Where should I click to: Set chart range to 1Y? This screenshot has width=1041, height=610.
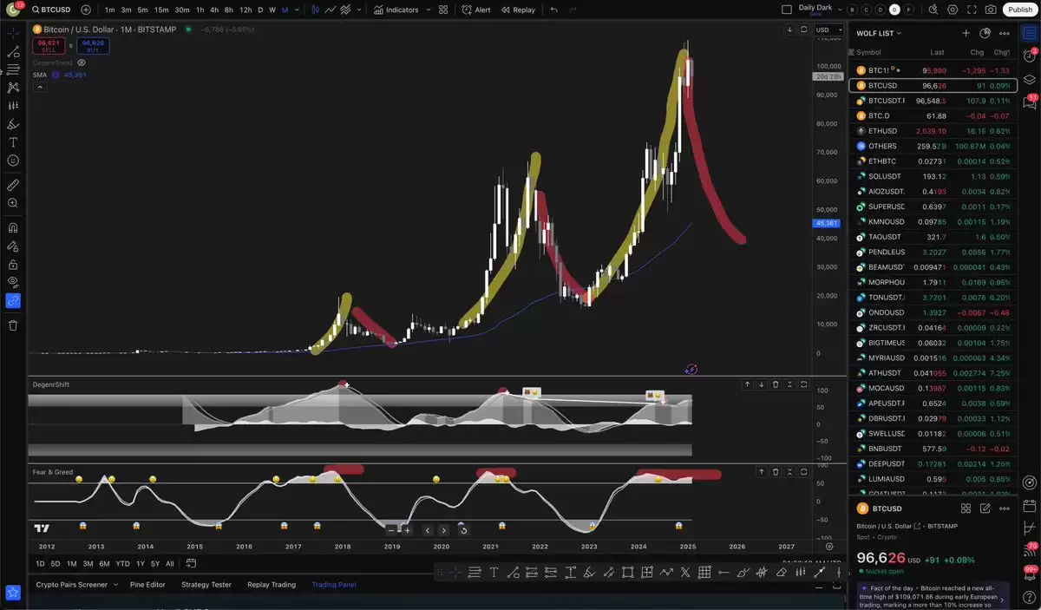coord(141,564)
